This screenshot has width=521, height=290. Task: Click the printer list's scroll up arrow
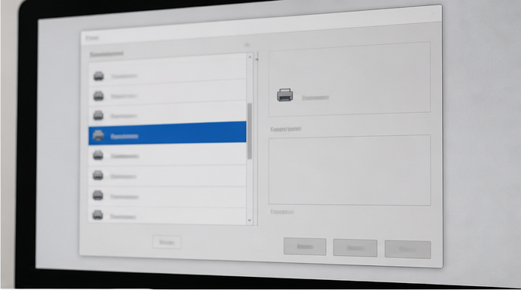[x=250, y=56]
